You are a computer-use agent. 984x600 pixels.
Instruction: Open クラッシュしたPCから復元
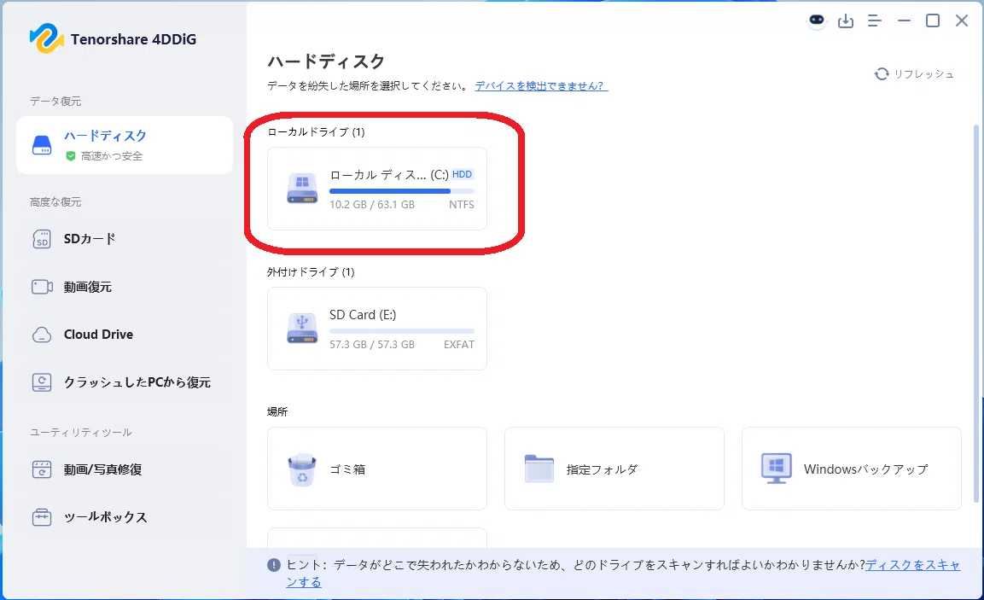click(x=125, y=382)
